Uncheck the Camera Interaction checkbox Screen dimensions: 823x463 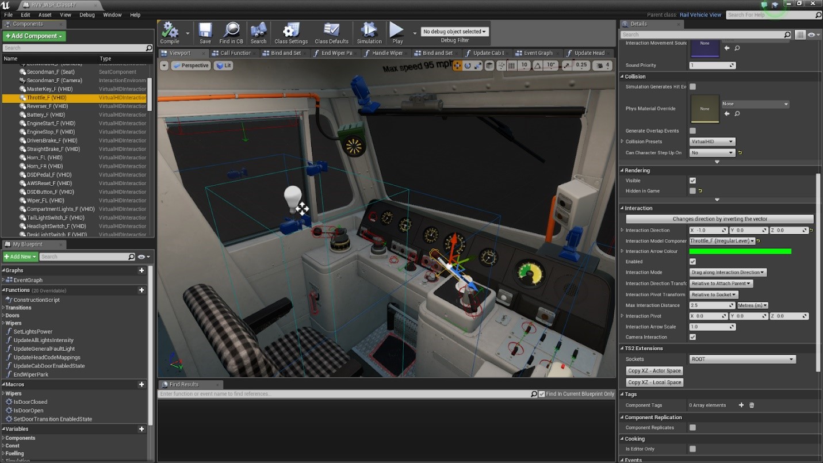click(x=692, y=337)
